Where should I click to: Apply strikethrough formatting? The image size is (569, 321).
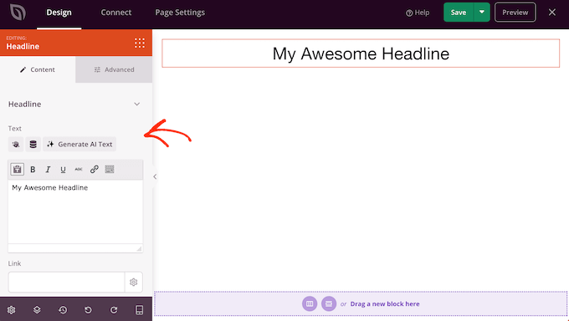point(79,170)
